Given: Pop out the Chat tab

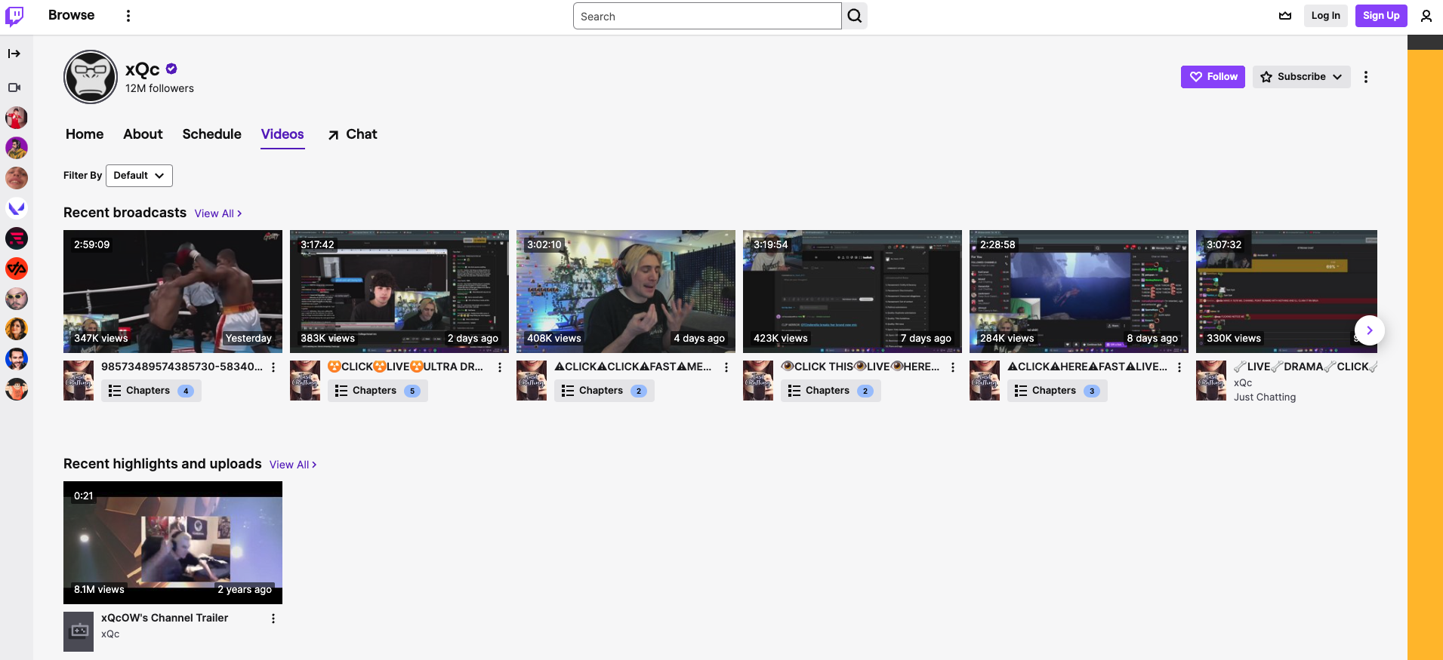Looking at the screenshot, I should [x=352, y=134].
